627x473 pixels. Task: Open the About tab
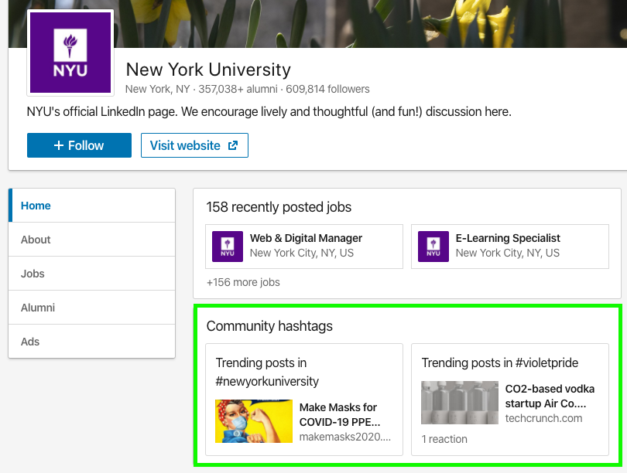click(x=92, y=240)
